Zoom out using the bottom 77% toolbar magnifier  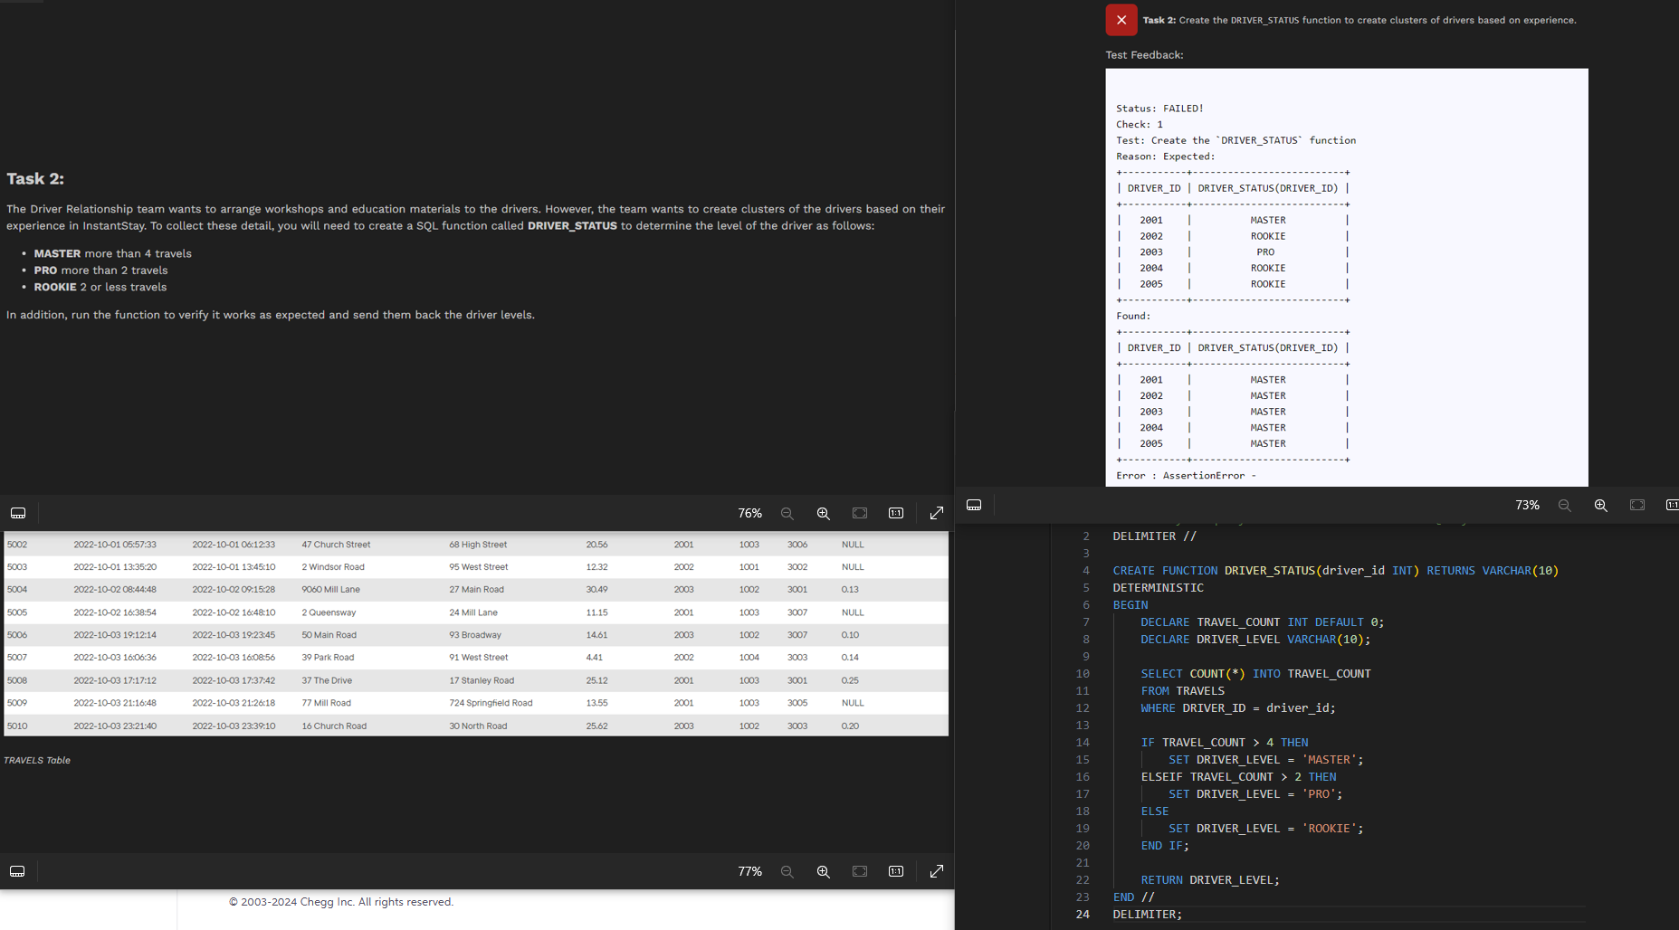click(787, 871)
